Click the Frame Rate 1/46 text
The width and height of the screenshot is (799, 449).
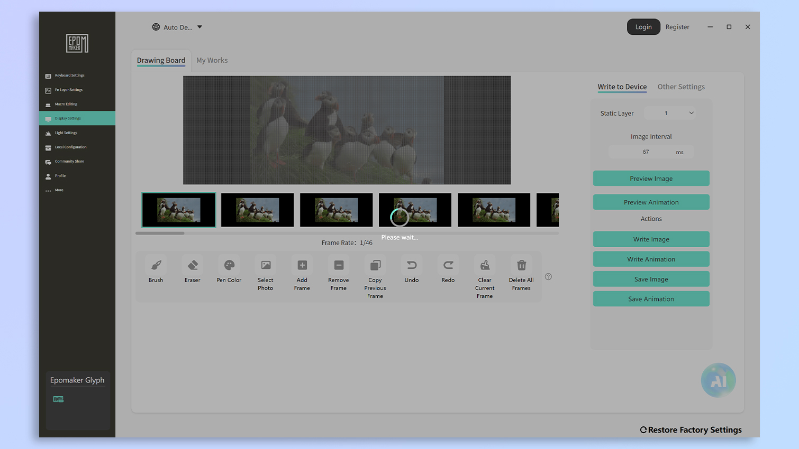coord(347,243)
